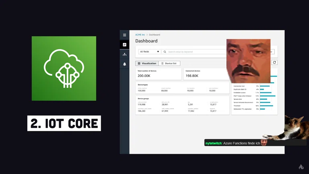This screenshot has width=309, height=174.
Task: Open the hamburger menu in dashboard sidebar
Action: coord(125,35)
